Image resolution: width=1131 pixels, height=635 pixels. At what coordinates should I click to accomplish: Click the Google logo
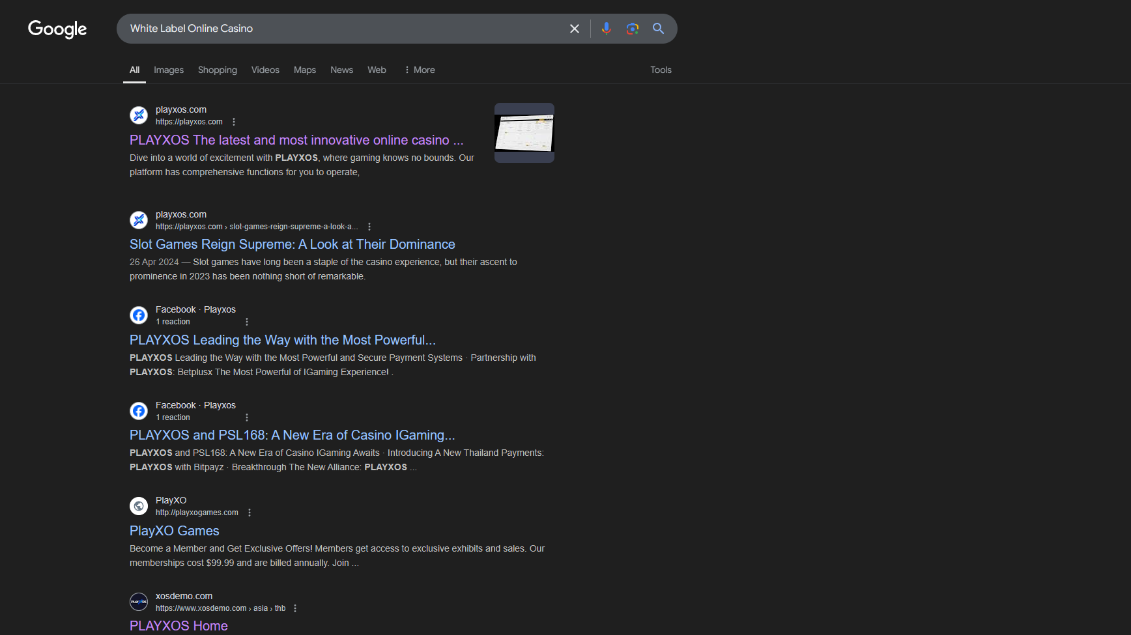pos(57,29)
